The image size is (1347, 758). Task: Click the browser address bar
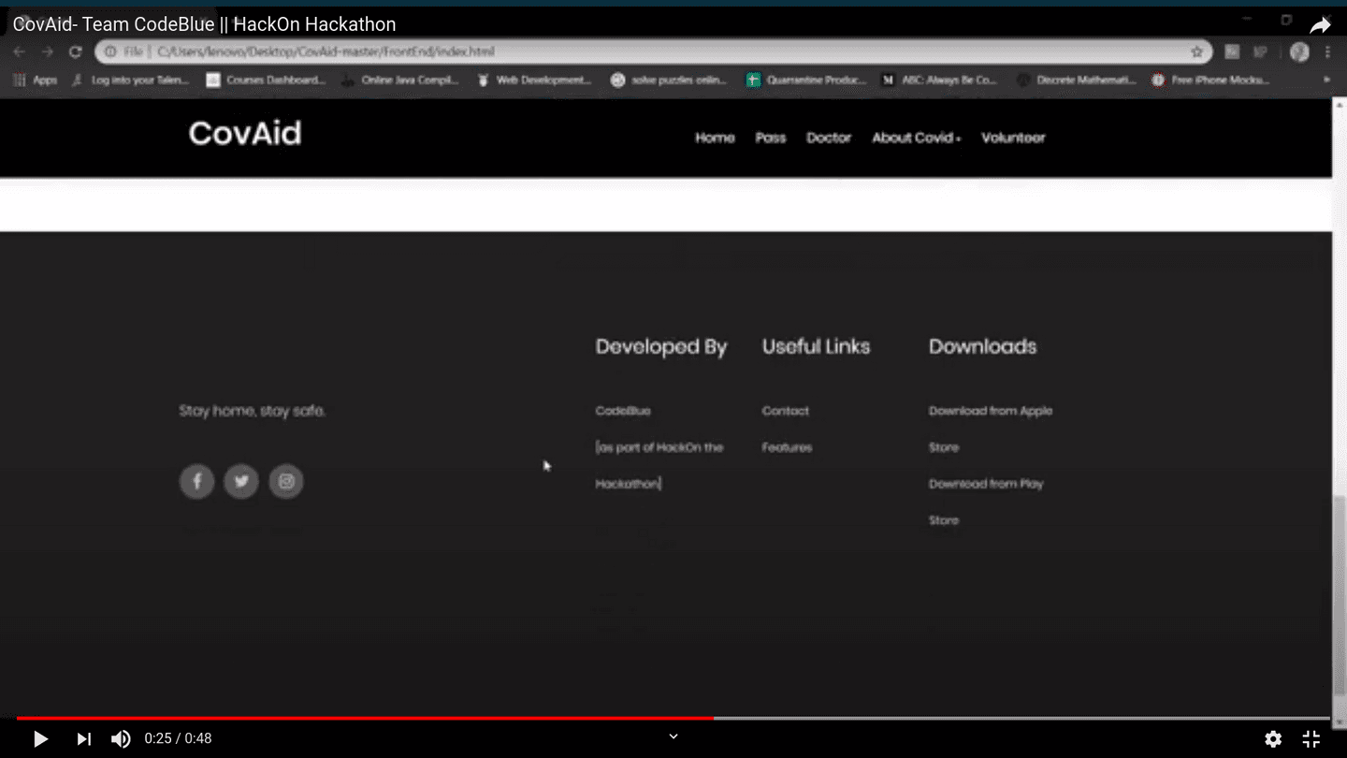653,52
